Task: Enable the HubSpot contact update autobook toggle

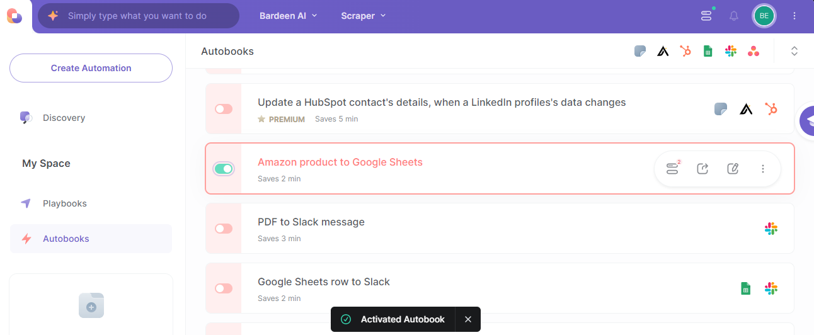Action: point(224,109)
